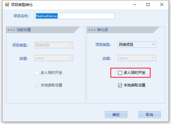Open the disabled 后缀 dropdown under 转化成
This screenshot has width=171, height=124.
137,58
